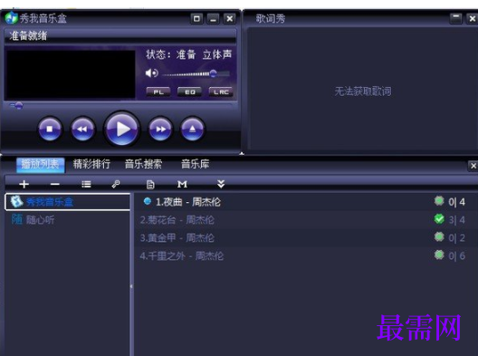
Task: Click the status icon for 夜曲
Action: pos(439,201)
